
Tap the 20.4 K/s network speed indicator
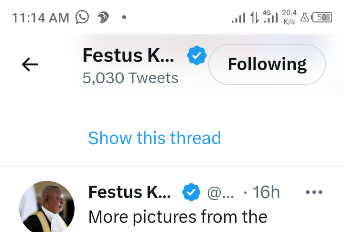(289, 17)
